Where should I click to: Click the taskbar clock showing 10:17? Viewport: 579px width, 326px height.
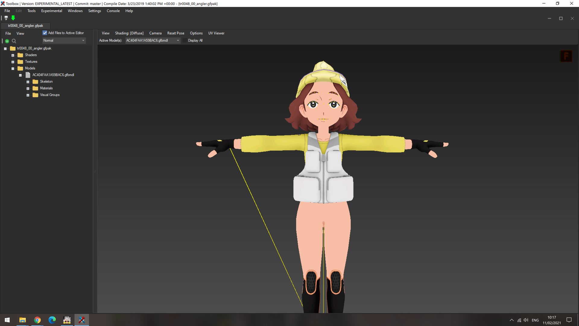pyautogui.click(x=552, y=320)
